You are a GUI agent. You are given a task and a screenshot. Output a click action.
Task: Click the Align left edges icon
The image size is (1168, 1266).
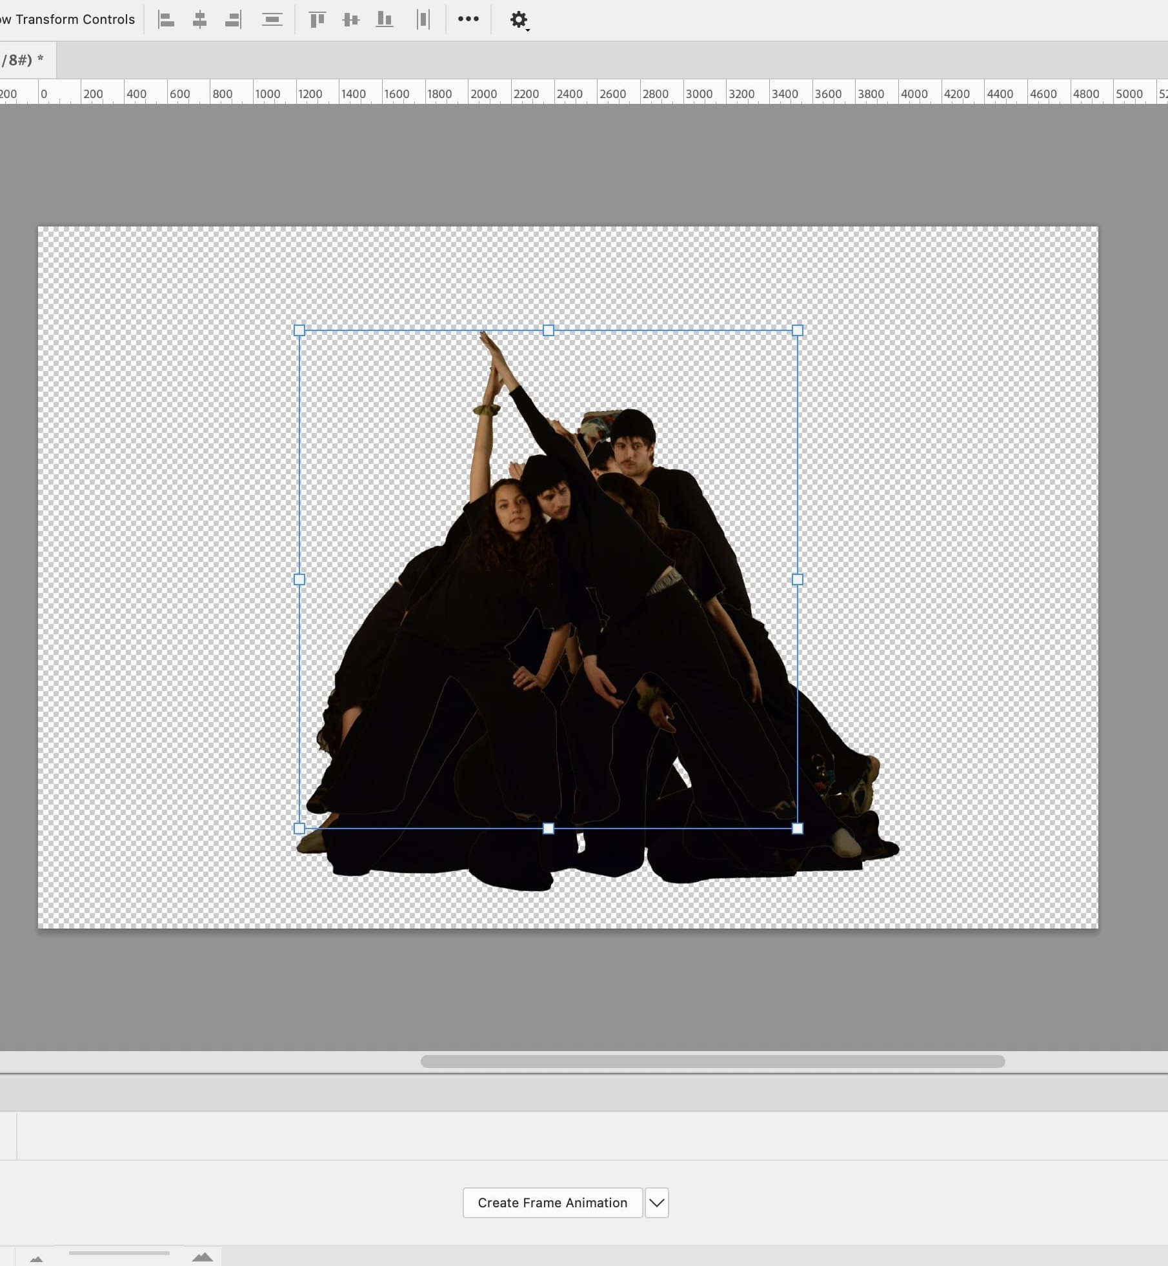pos(166,20)
